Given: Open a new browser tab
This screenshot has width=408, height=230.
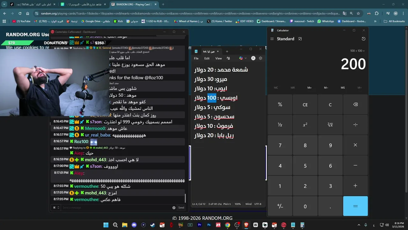Looking at the screenshot, I should pos(163,4).
